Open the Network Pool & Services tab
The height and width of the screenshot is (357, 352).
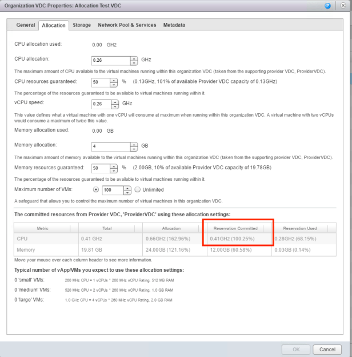[x=128, y=25]
